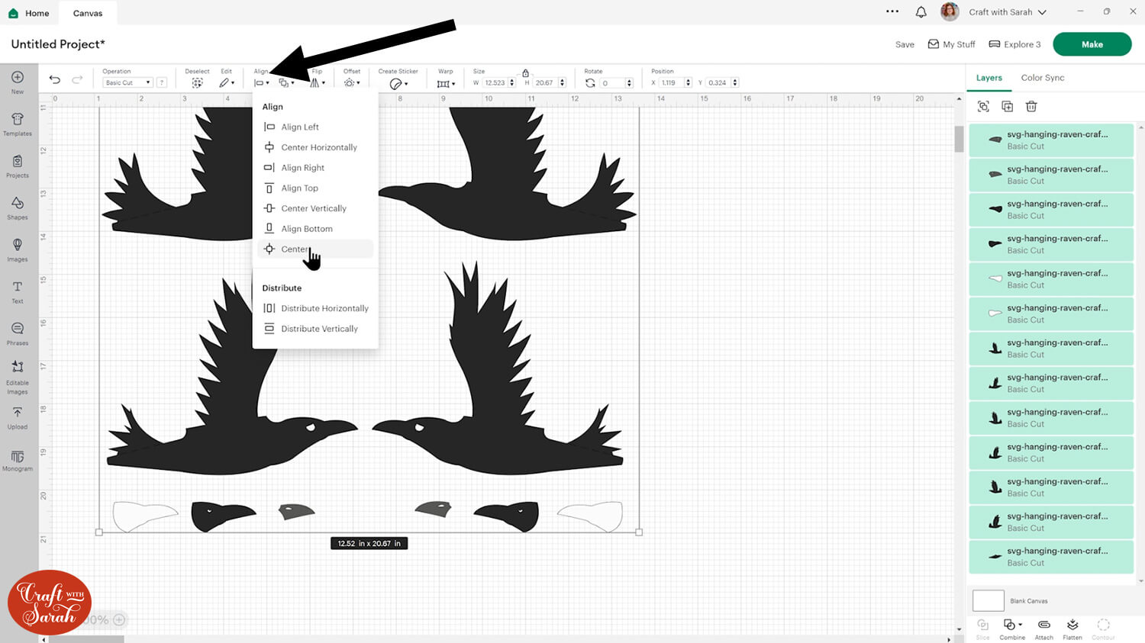Switch to the Color Sync tab
This screenshot has height=643, width=1145.
[x=1042, y=78]
